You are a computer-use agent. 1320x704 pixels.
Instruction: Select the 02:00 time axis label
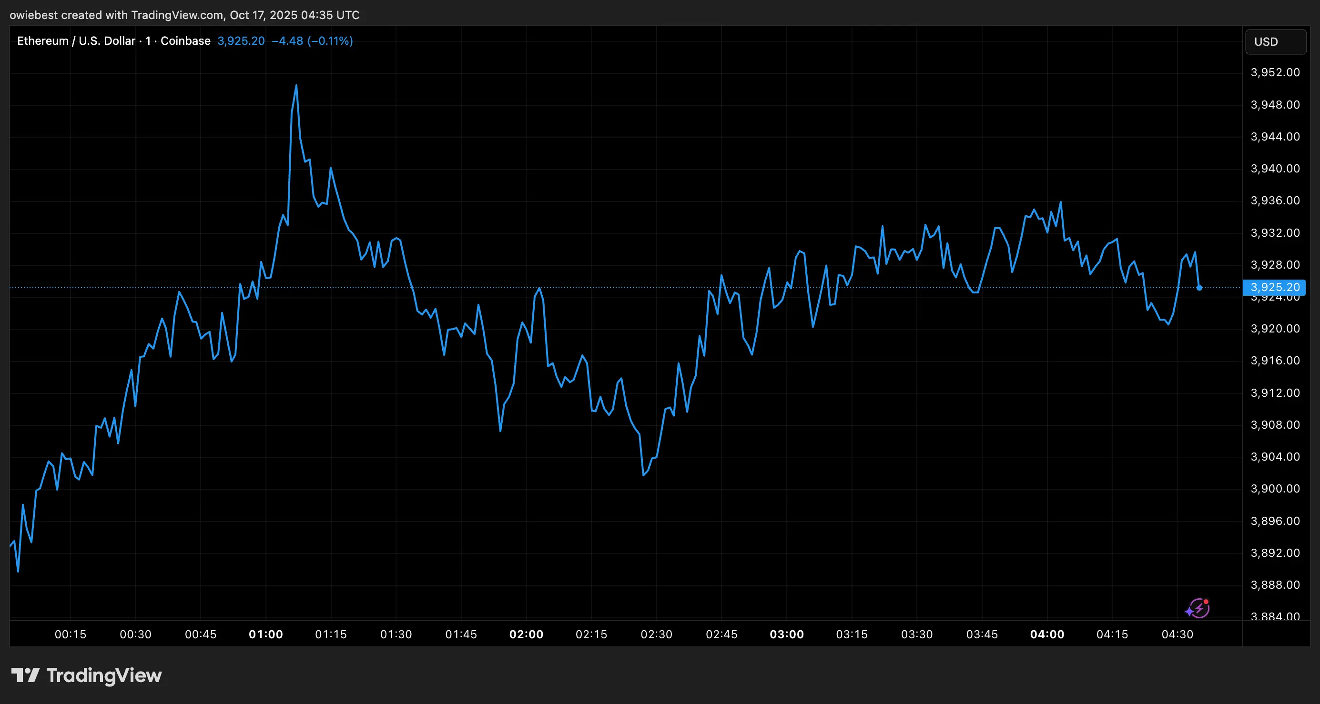tap(526, 634)
